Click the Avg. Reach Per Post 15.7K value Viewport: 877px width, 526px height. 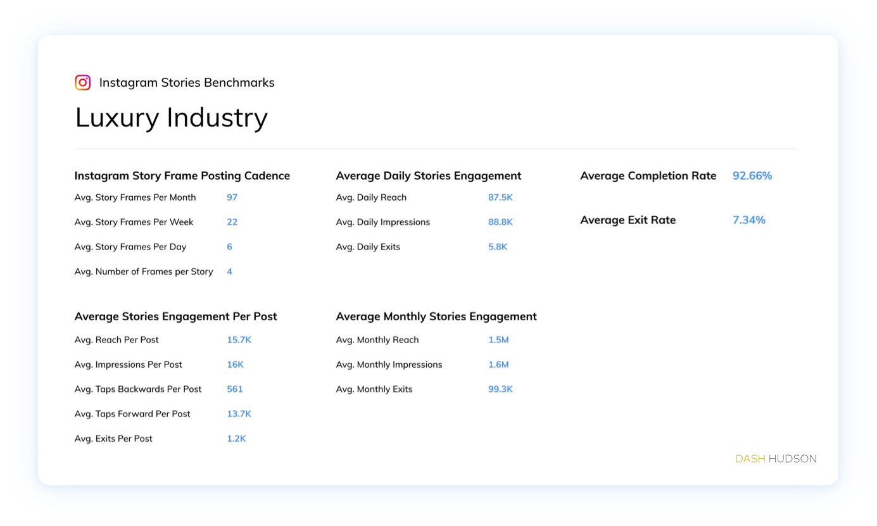tap(239, 340)
